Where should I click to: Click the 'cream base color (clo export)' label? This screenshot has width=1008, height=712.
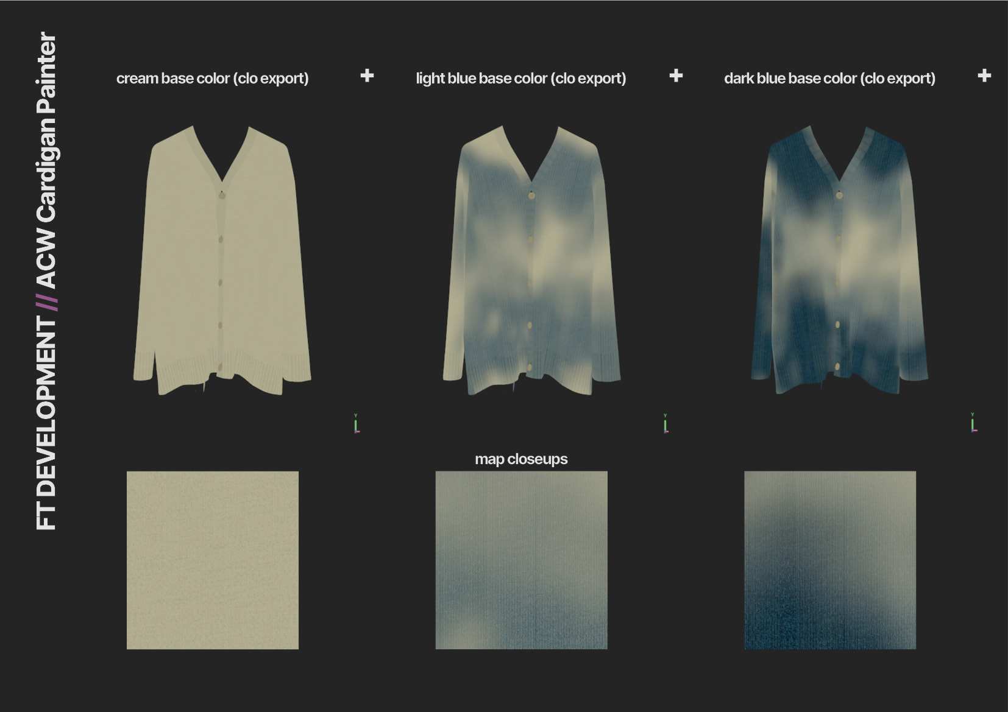click(x=212, y=79)
